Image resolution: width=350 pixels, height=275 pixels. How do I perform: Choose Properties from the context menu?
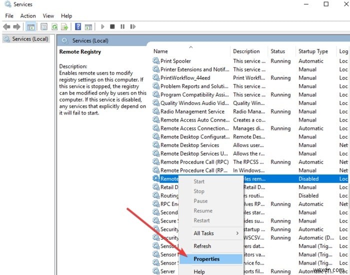pos(206,259)
